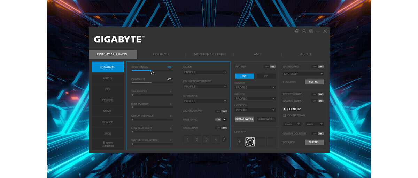Open the Minute timer dropdown
This screenshot has height=178, width=418.
(x=315, y=124)
